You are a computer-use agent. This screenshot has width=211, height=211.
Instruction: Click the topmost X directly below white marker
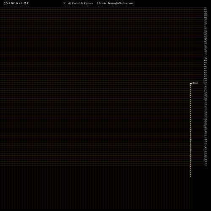[x=191, y=85]
